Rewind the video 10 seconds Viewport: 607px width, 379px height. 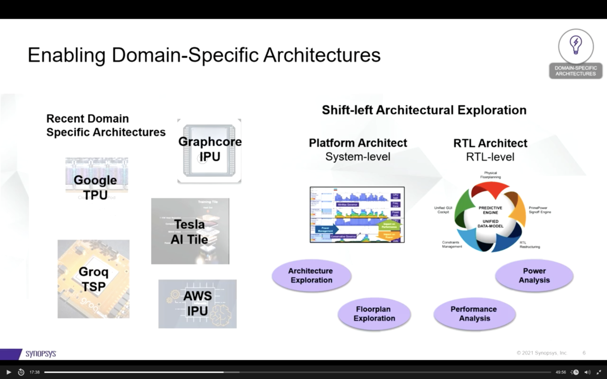pyautogui.click(x=20, y=372)
